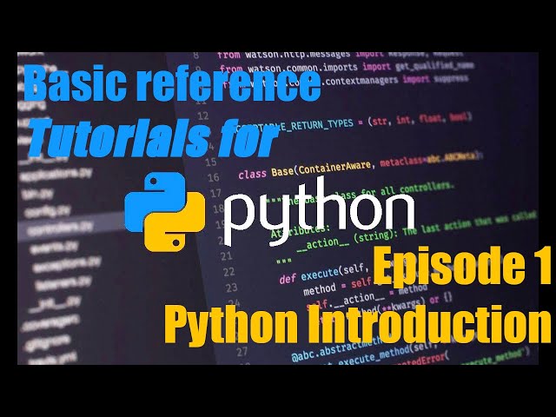Click the 'Episode 1' yellow text
This screenshot has height=417, width=556.
tap(463, 266)
